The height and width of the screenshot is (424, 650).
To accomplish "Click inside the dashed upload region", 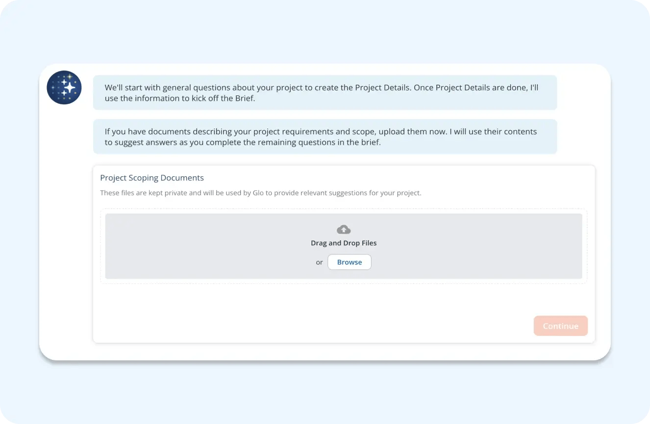I will [x=343, y=246].
